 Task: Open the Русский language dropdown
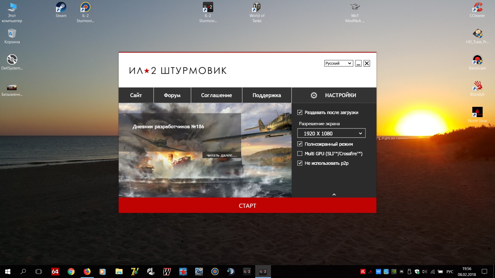click(x=339, y=63)
